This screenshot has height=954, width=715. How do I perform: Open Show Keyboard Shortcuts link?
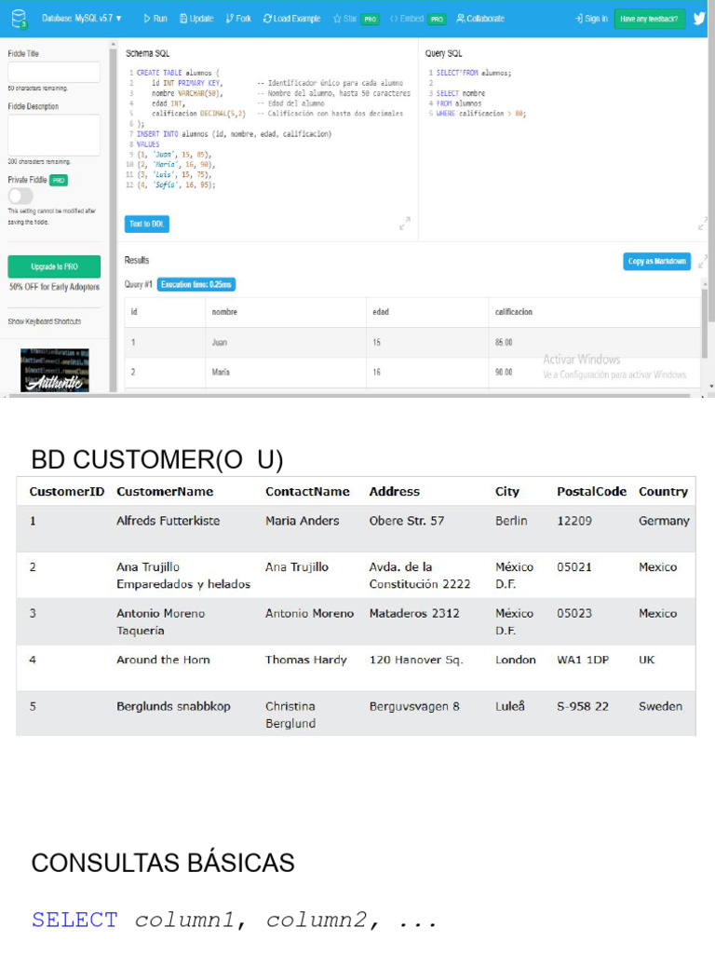45,321
